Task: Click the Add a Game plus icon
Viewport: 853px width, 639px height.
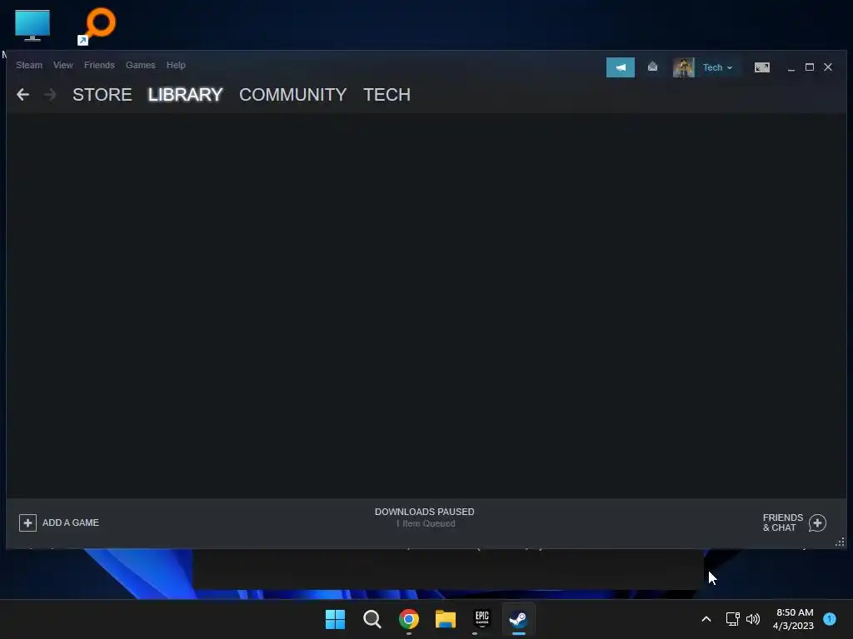Action: click(27, 523)
